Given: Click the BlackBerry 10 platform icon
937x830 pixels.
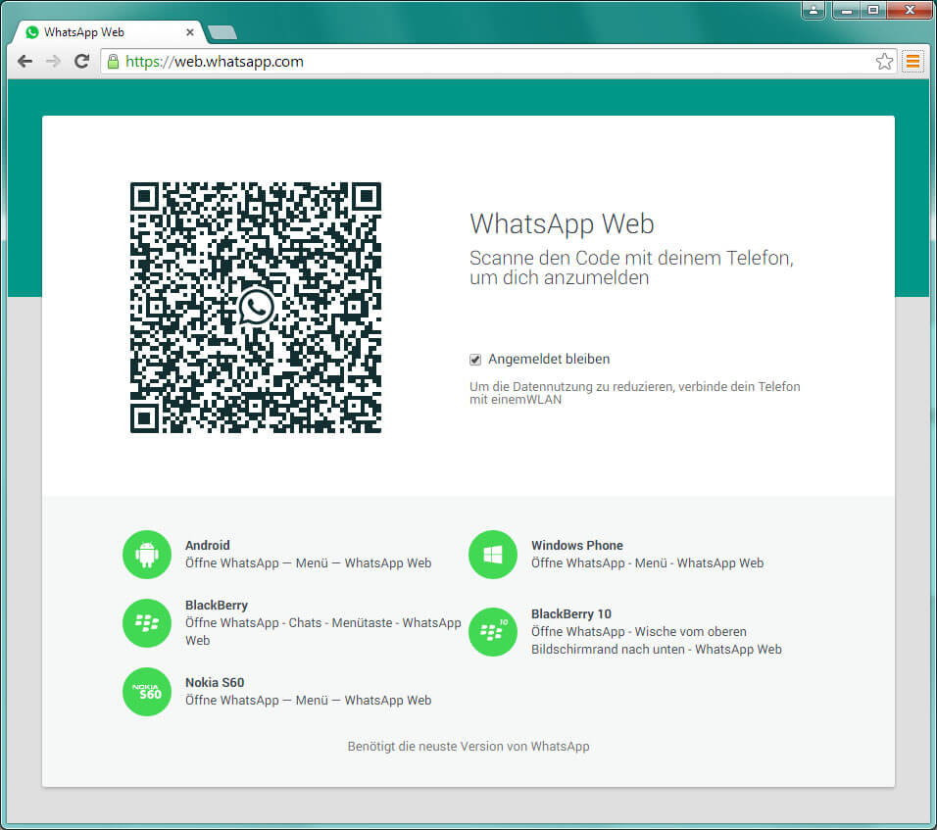Looking at the screenshot, I should (x=493, y=632).
